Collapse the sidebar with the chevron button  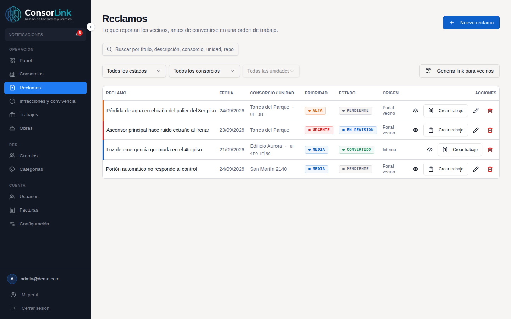[91, 27]
